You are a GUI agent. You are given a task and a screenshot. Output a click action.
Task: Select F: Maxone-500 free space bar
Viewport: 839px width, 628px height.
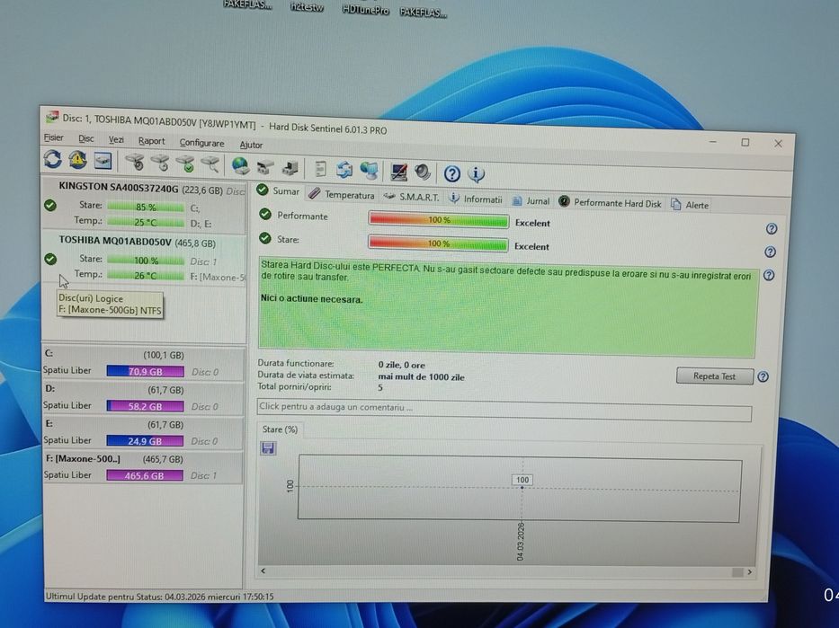145,475
